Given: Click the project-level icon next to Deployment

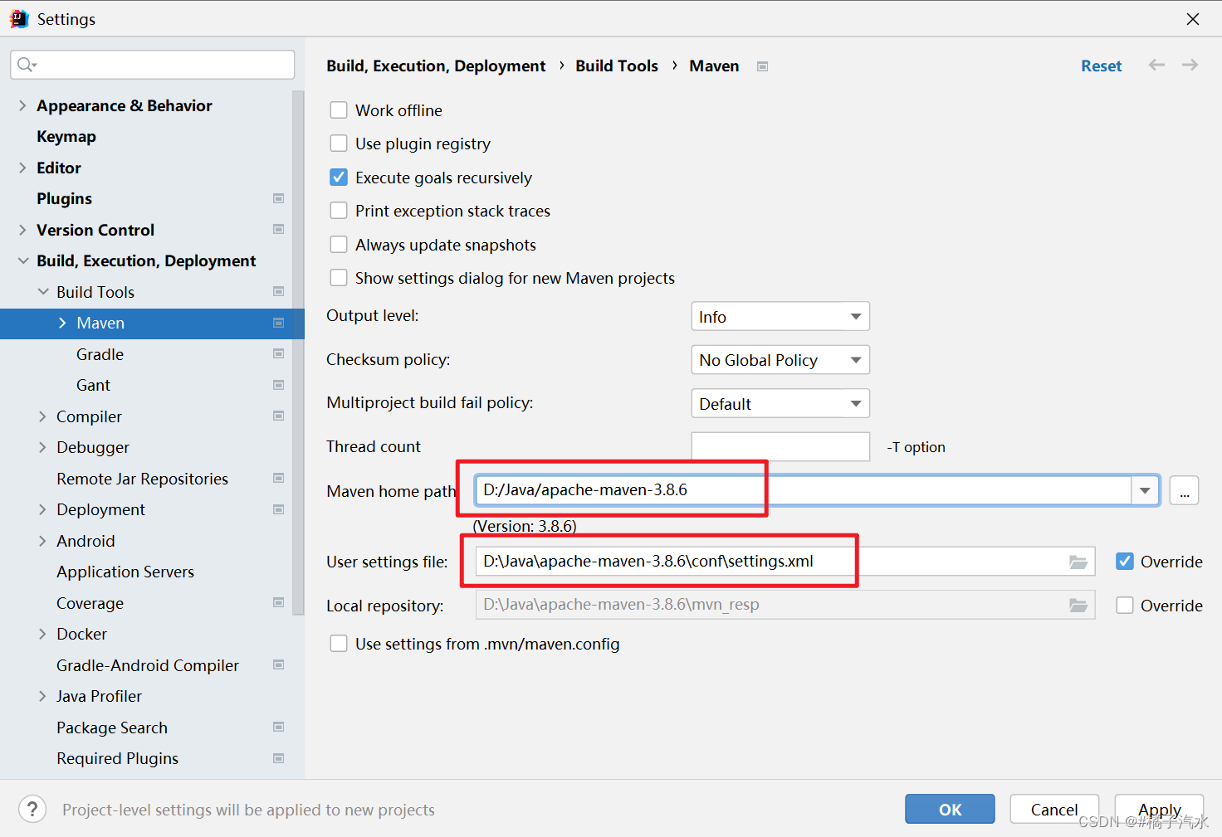Looking at the screenshot, I should point(279,509).
